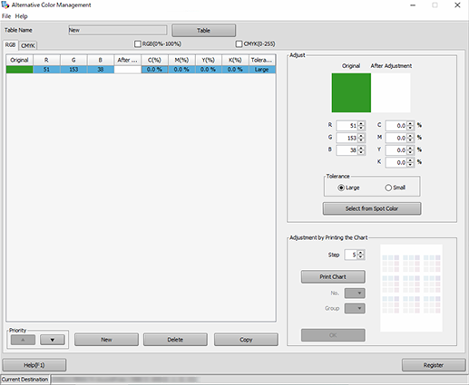Move priority up with the up arrow

[x=23, y=340]
